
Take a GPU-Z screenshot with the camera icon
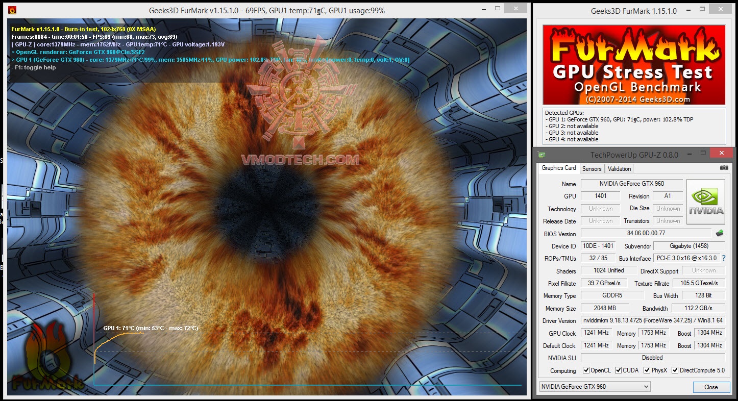coord(724,168)
